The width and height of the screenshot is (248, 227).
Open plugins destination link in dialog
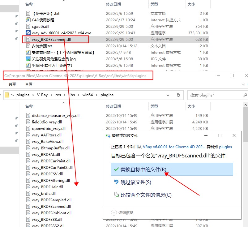pyautogui.click(x=225, y=147)
